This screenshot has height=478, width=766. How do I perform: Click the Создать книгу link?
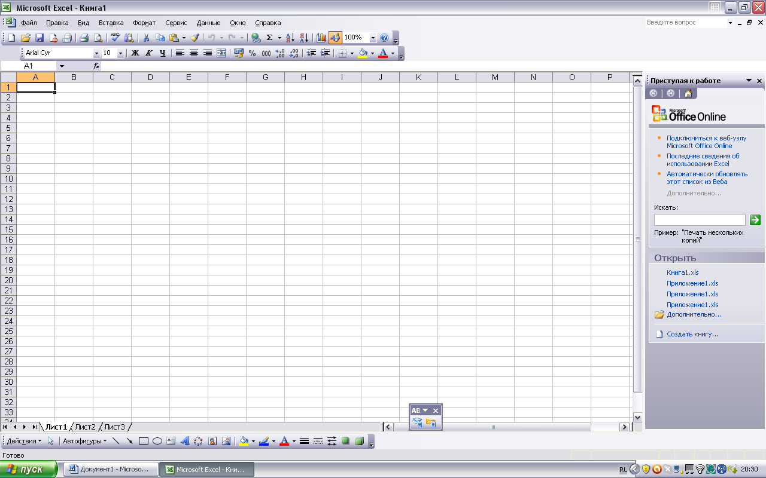click(x=693, y=334)
